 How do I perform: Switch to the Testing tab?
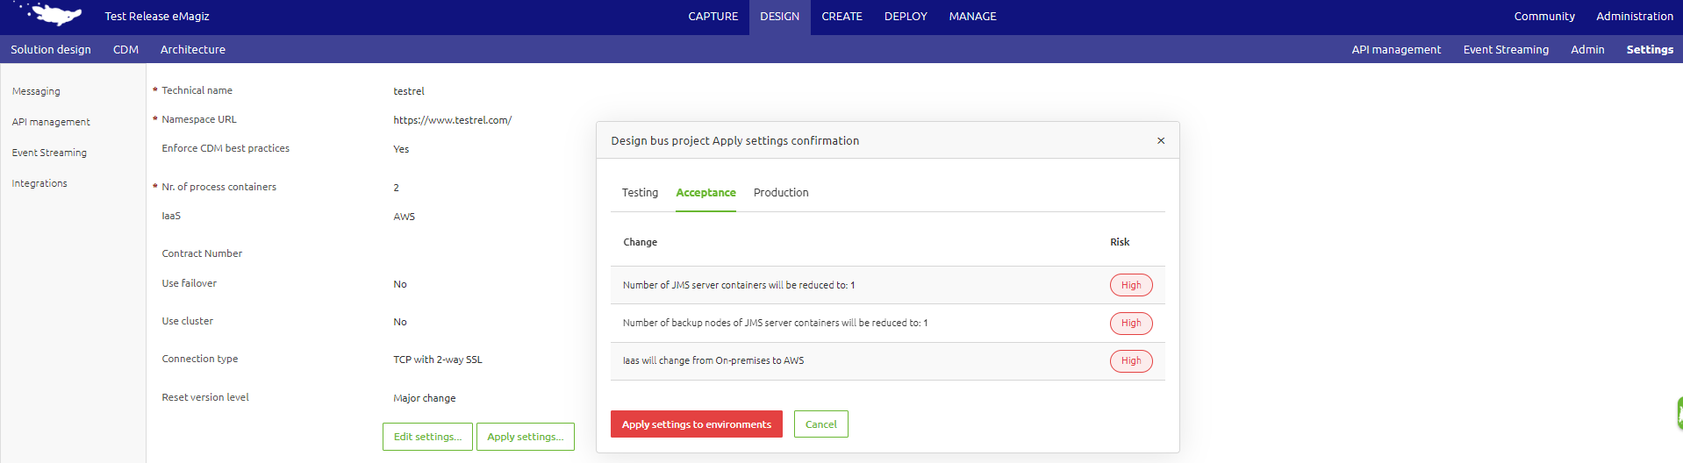(640, 193)
